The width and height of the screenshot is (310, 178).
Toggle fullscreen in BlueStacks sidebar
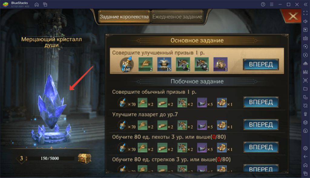pyautogui.click(x=305, y=13)
